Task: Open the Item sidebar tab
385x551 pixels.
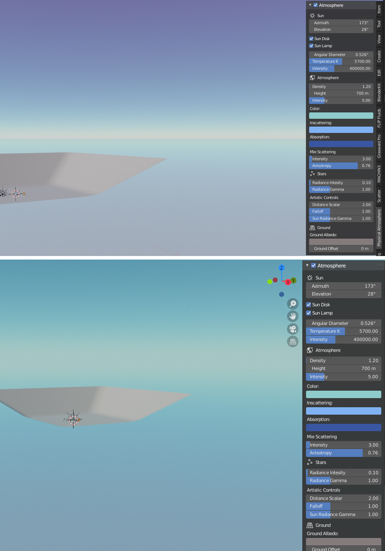Action: (x=379, y=9)
